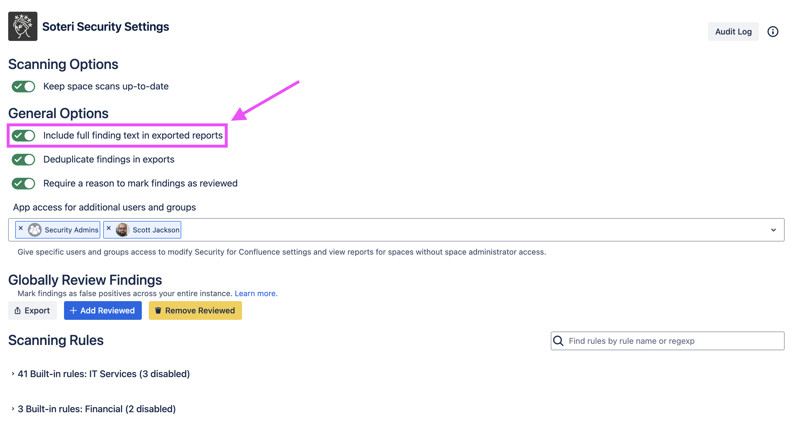Screen dimensions: 794x428
Task: Click the share icon on Export button
Action: pos(18,310)
